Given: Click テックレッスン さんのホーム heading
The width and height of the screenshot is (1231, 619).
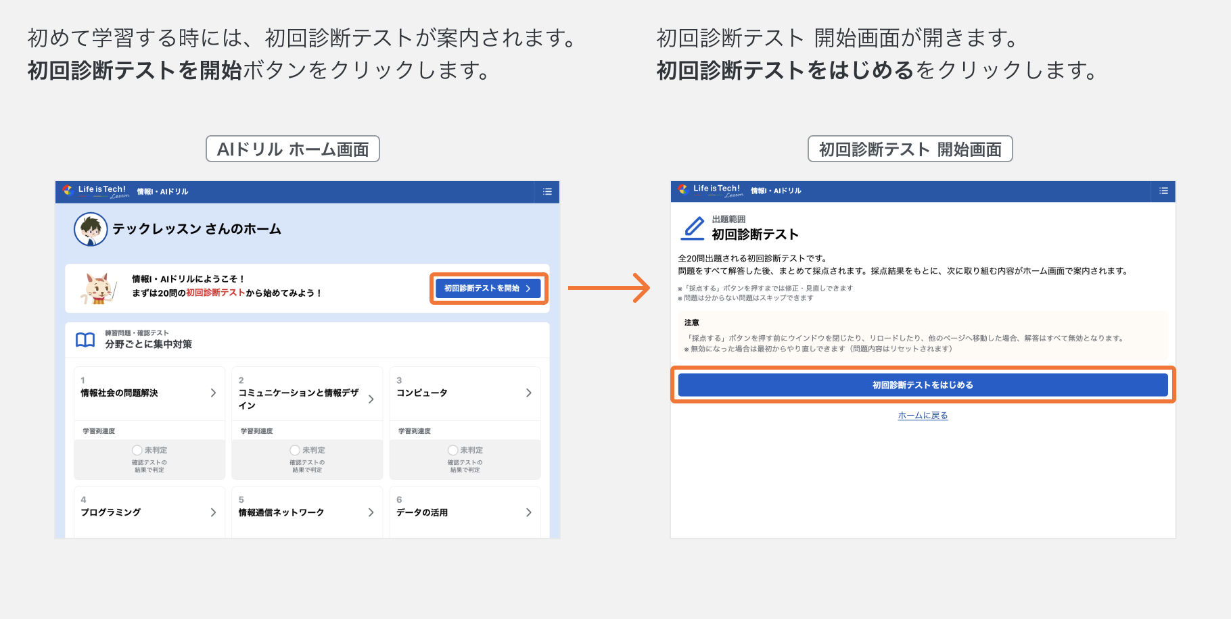Looking at the screenshot, I should (197, 229).
